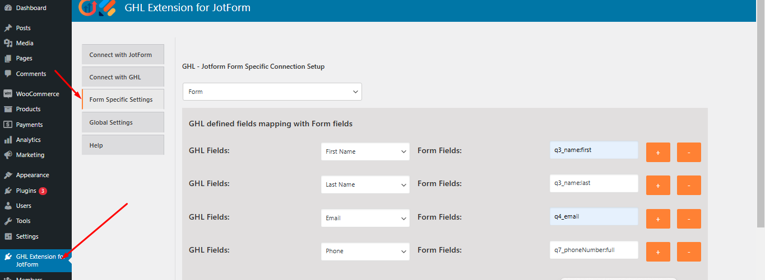Click the Analytics bar chart icon
The height and width of the screenshot is (280, 765).
click(8, 140)
